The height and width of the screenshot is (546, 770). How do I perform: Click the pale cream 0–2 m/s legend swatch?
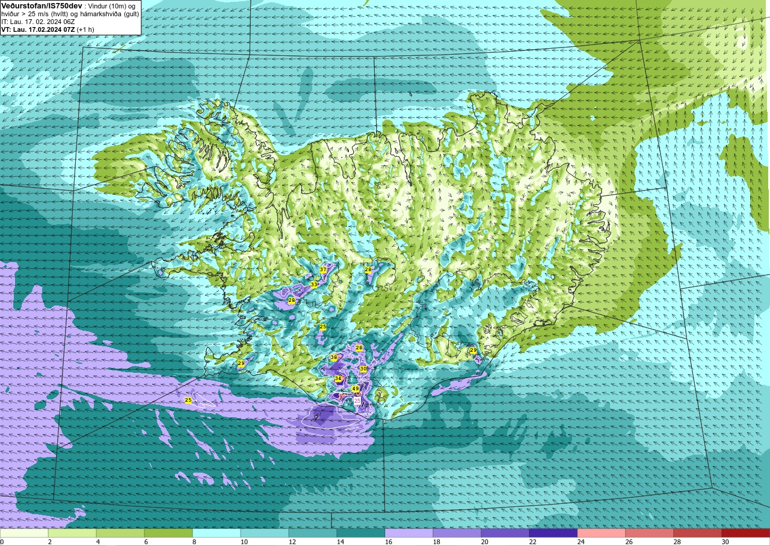pos(24,533)
